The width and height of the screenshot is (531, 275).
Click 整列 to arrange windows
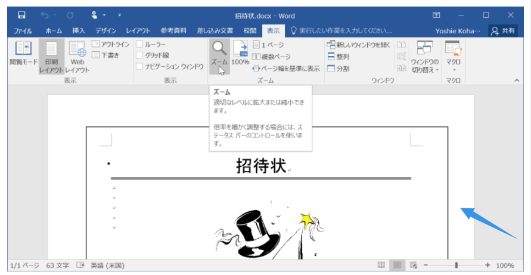pyautogui.click(x=339, y=57)
